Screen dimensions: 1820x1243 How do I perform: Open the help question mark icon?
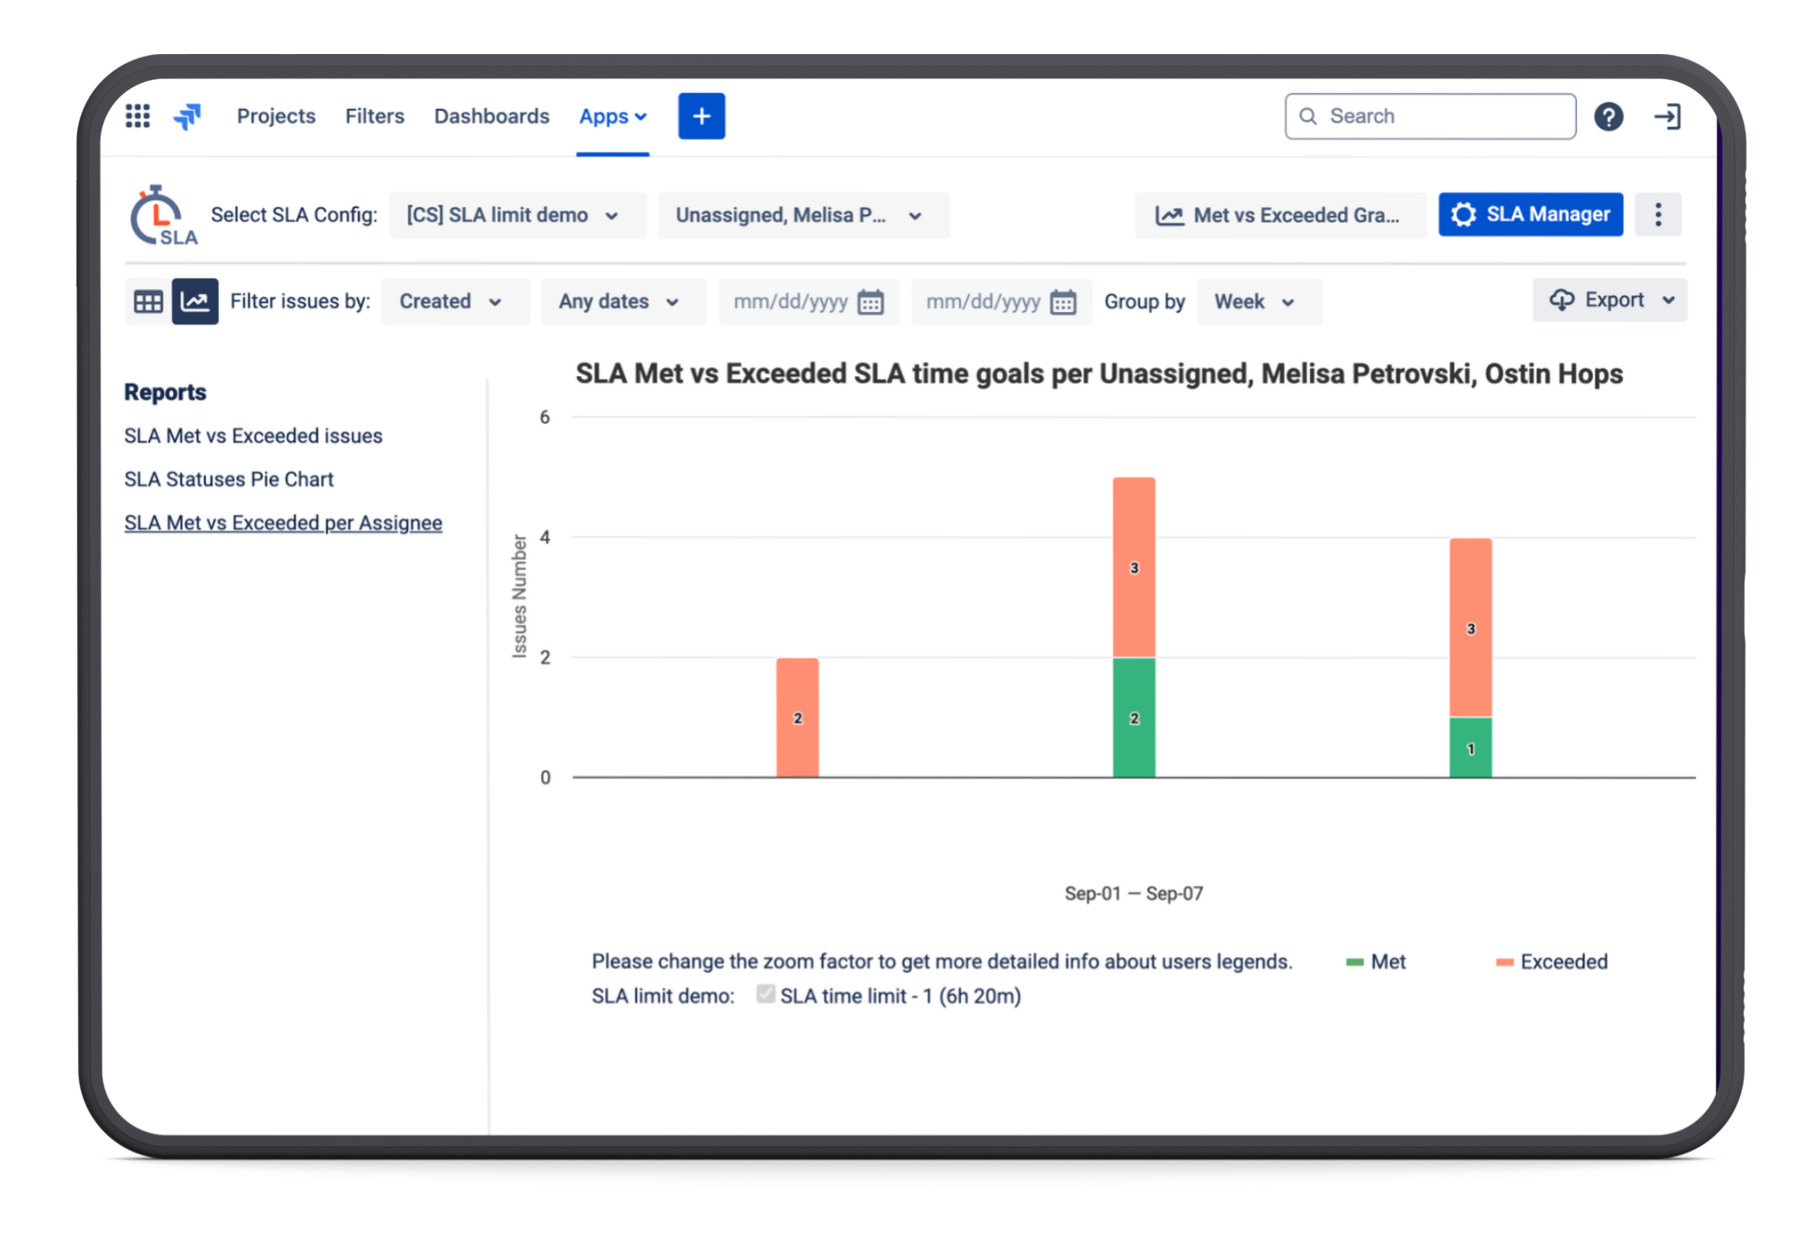click(x=1608, y=116)
